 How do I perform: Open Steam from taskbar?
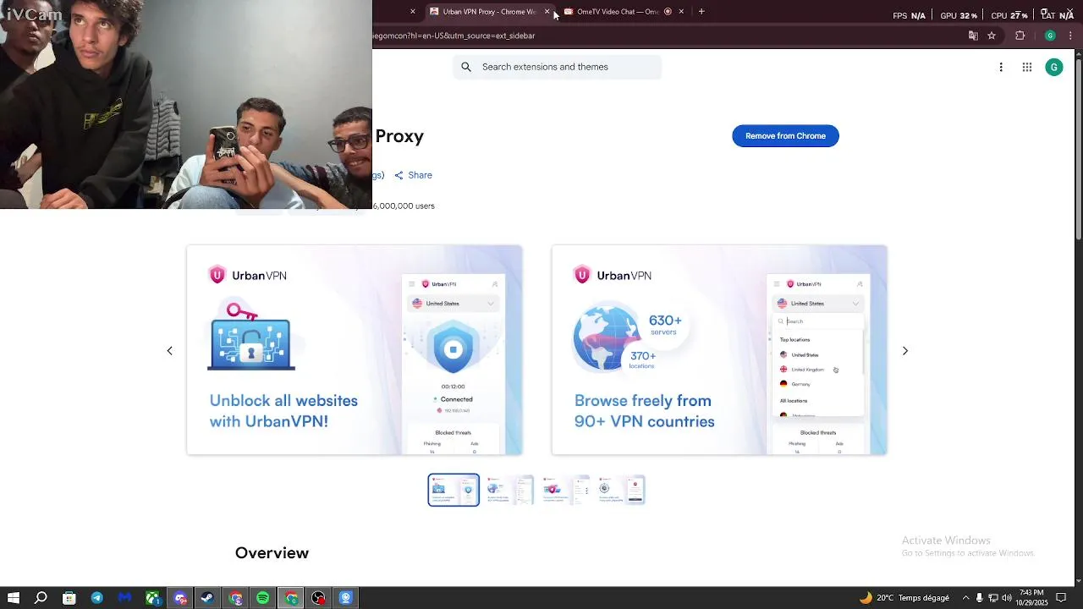pos(207,598)
